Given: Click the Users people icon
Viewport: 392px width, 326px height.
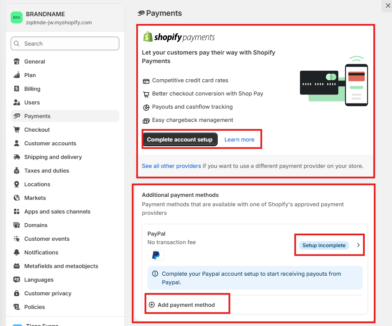Looking at the screenshot, I should point(17,102).
